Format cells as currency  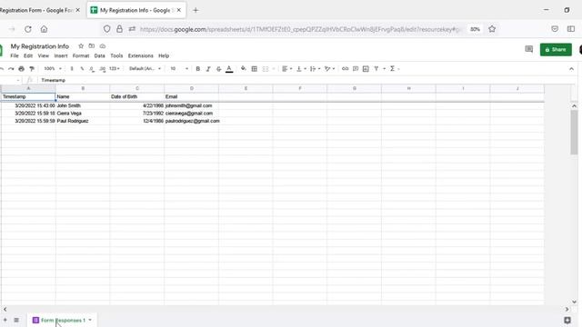click(72, 69)
